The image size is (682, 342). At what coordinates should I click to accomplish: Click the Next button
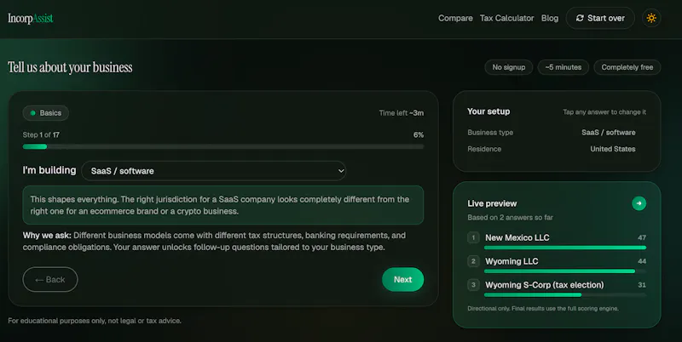click(x=402, y=280)
